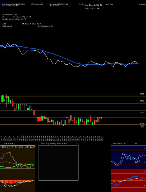
Task: Click the 'BUY Slowing @ 1%' signal text
Action: [46, 26]
